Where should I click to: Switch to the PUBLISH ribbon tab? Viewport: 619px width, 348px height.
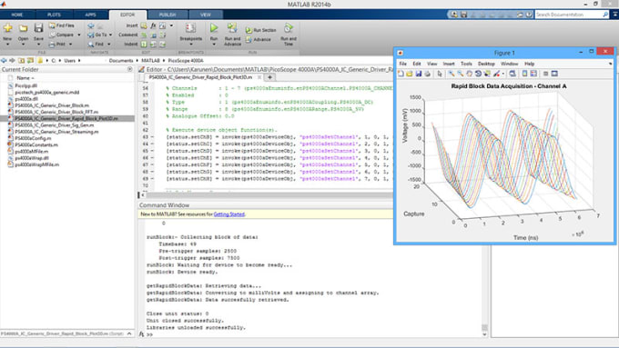pos(167,15)
